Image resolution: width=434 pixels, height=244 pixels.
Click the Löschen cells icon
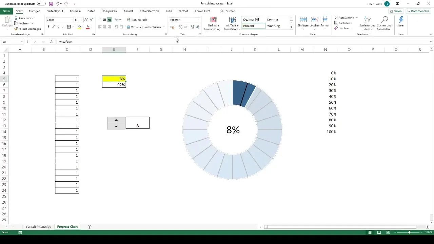pyautogui.click(x=314, y=20)
